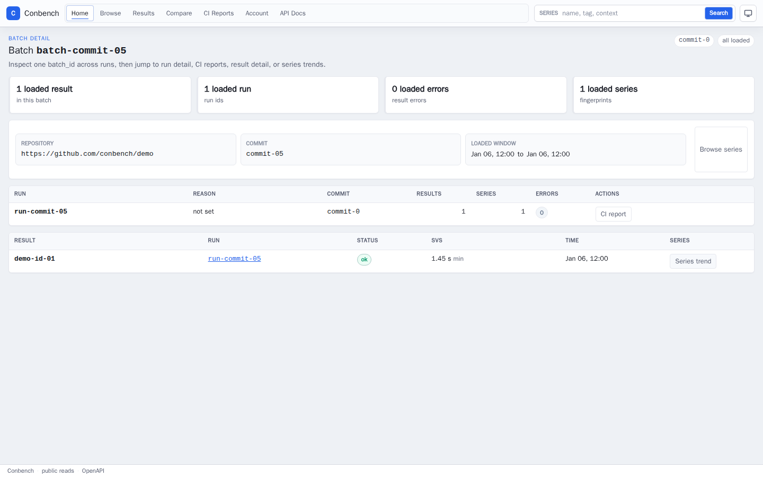Click the Conbench brand title text
The width and height of the screenshot is (763, 477).
click(x=42, y=13)
